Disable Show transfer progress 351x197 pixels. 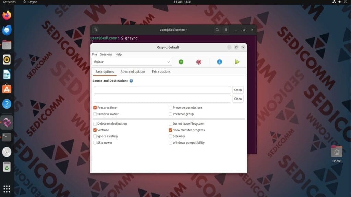(x=170, y=130)
